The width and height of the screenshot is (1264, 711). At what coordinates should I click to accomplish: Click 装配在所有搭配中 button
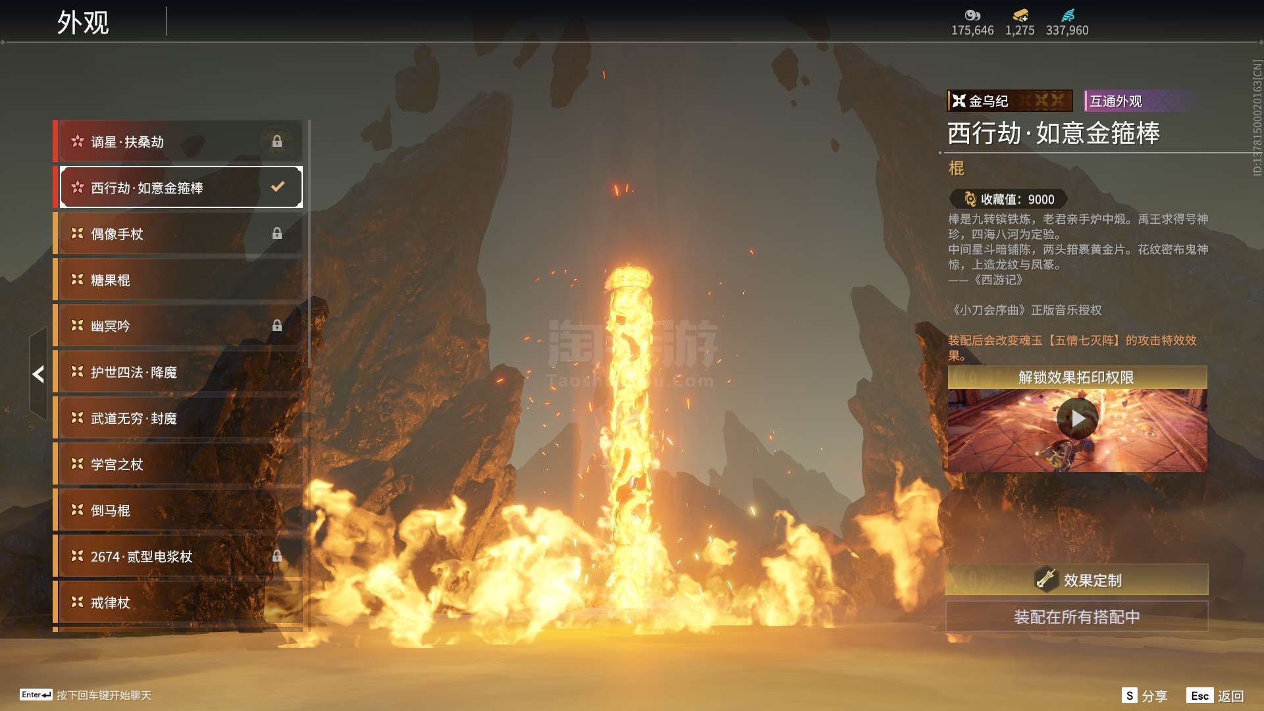[1076, 617]
